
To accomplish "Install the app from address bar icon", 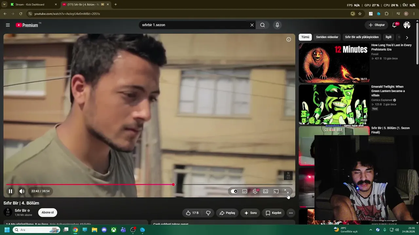I will pos(353,14).
